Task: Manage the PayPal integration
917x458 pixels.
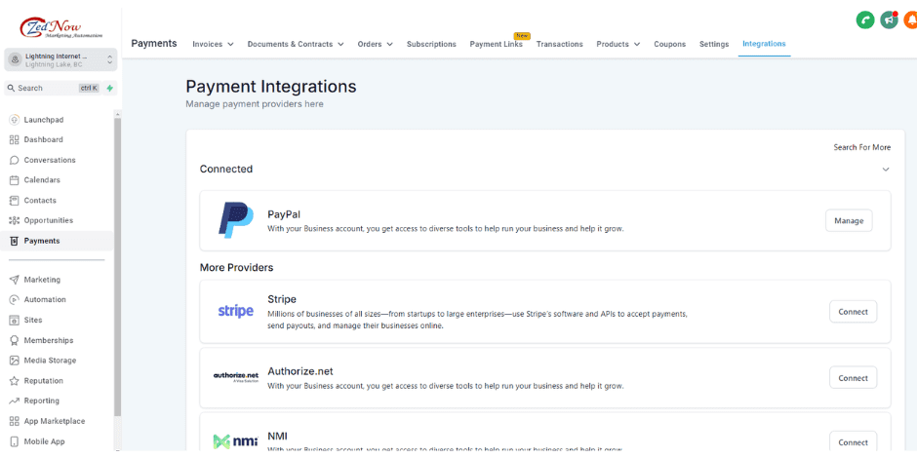Action: point(849,221)
